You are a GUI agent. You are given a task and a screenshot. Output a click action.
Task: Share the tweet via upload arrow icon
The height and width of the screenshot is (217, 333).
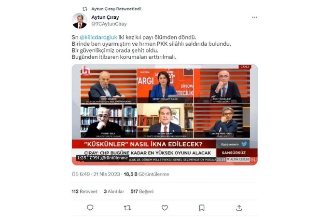point(239,208)
